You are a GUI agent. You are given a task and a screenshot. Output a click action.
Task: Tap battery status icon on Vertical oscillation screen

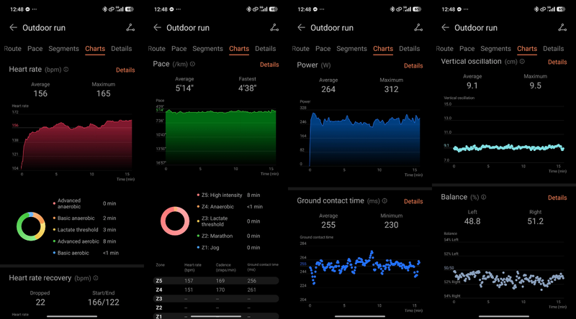pos(561,9)
